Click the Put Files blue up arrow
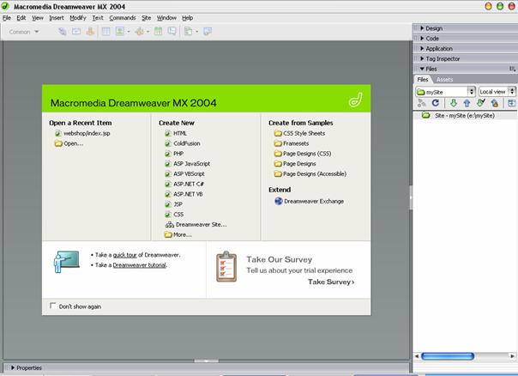518x376 pixels. point(467,103)
